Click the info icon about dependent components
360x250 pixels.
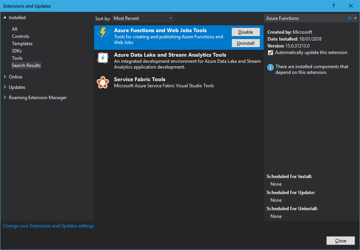click(270, 67)
